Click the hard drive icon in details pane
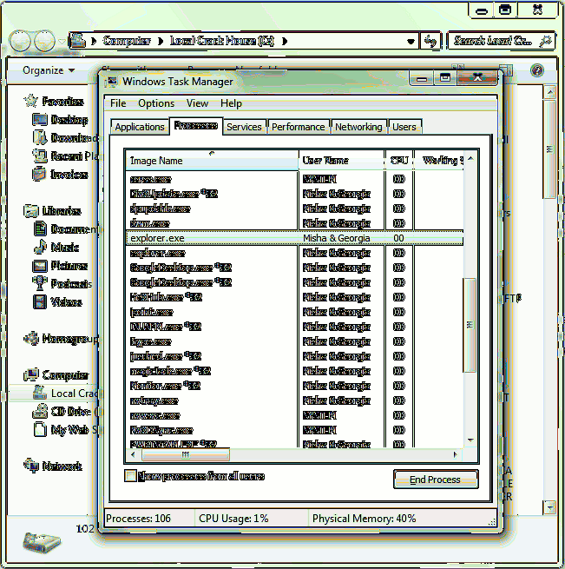The height and width of the screenshot is (569, 565). pos(42,543)
